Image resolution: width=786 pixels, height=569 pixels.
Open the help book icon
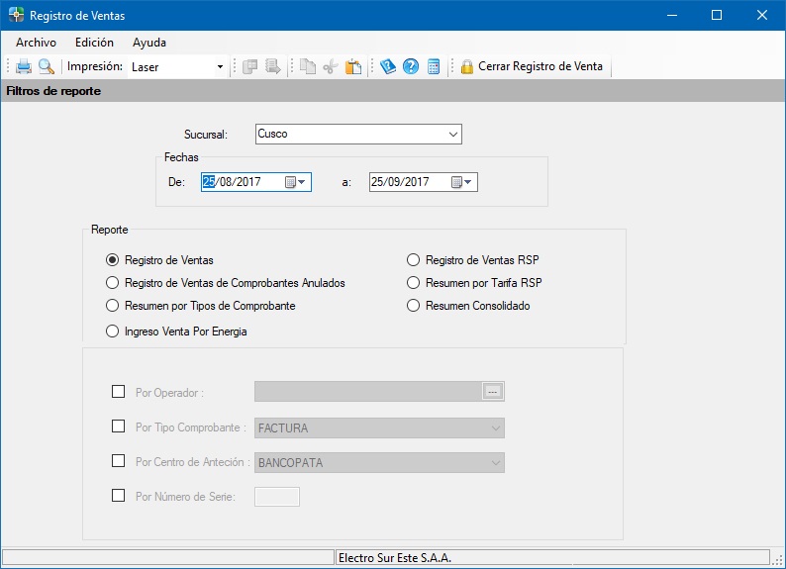388,67
